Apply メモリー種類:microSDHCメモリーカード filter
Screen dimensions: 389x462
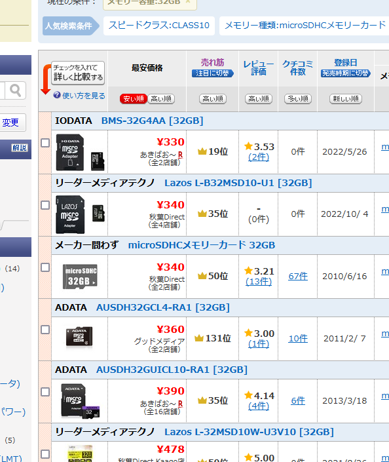point(305,26)
